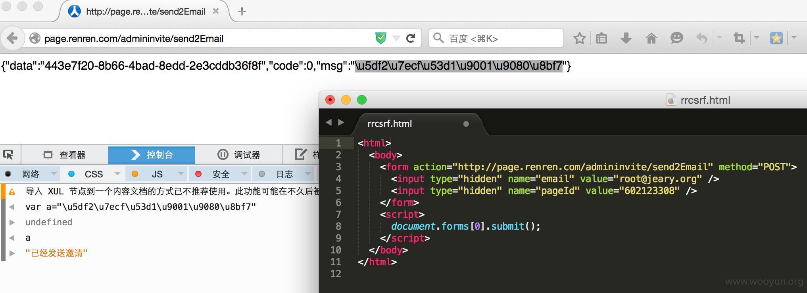Click the XUL warning message text
807x293 pixels.
(172, 192)
